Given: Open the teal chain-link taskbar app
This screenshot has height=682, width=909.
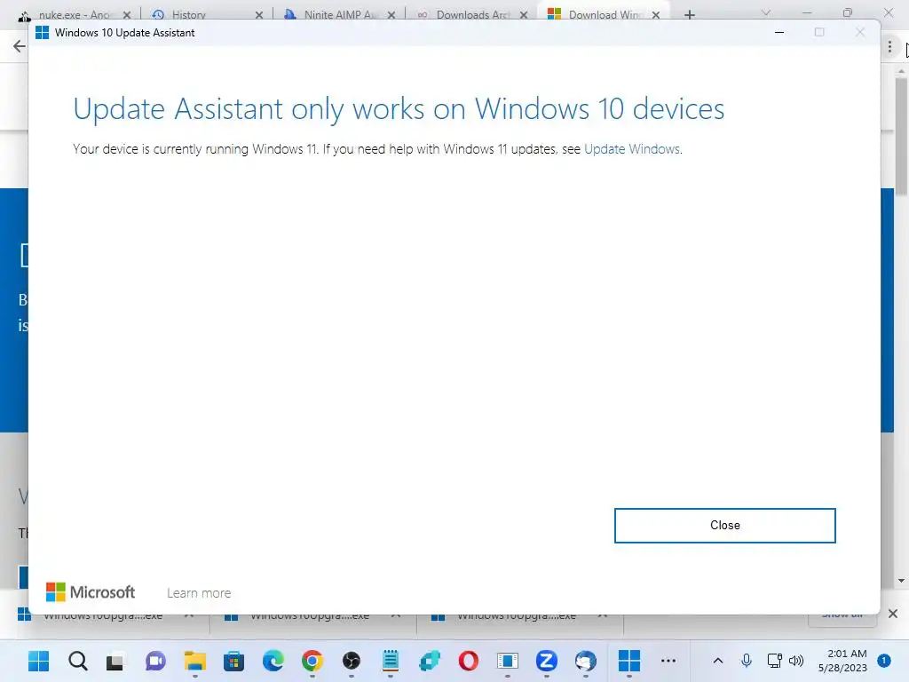Looking at the screenshot, I should [x=430, y=661].
